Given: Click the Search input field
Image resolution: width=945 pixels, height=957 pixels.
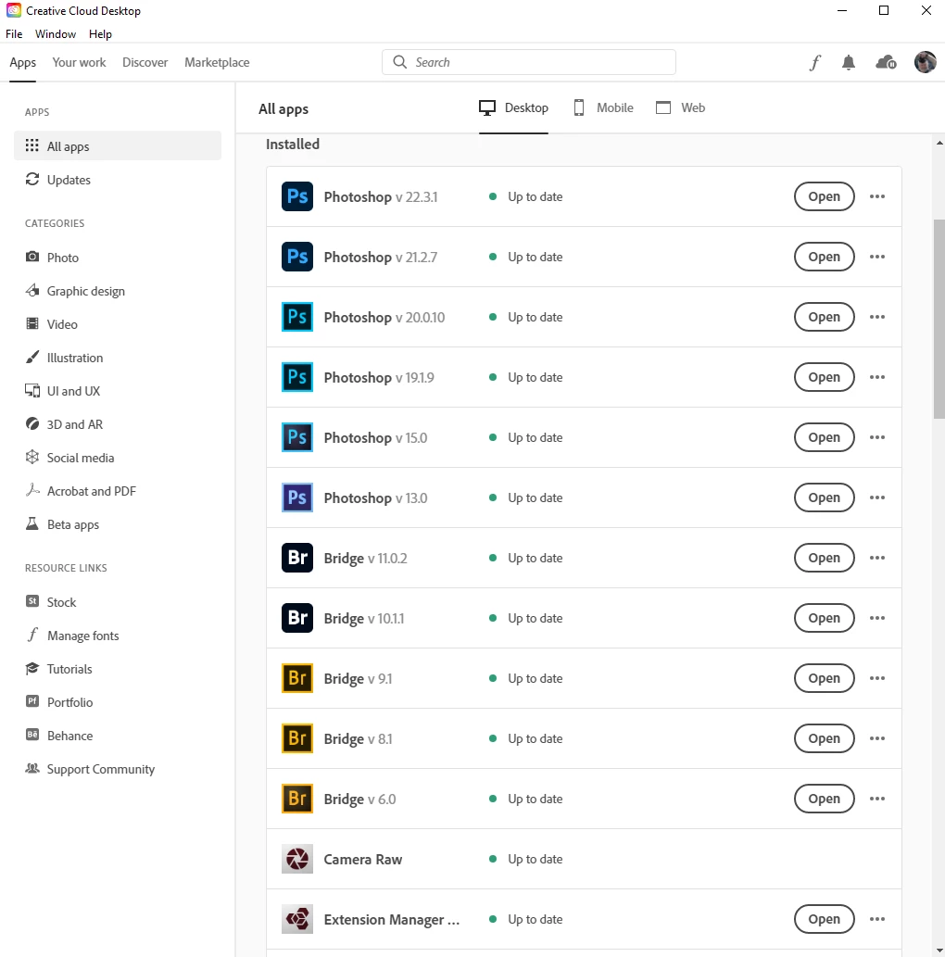Looking at the screenshot, I should pyautogui.click(x=529, y=62).
